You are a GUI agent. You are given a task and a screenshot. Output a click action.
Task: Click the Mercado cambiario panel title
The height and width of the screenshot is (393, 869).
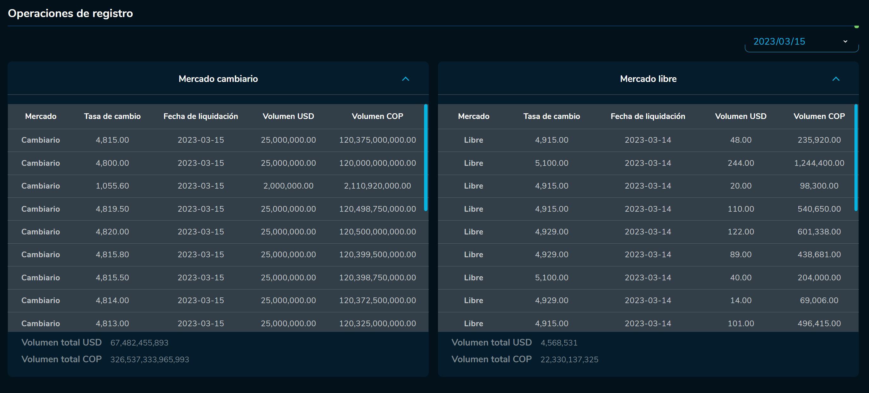[218, 79]
